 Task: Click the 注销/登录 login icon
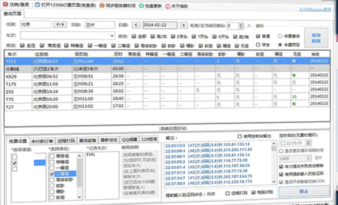(5, 5)
